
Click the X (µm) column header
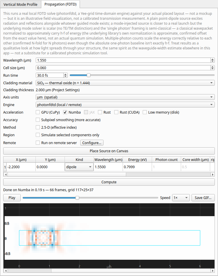[21, 160]
